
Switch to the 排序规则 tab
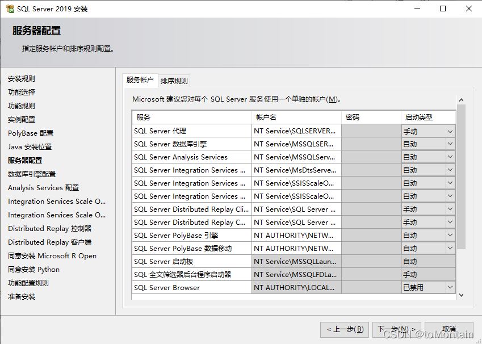tap(174, 81)
